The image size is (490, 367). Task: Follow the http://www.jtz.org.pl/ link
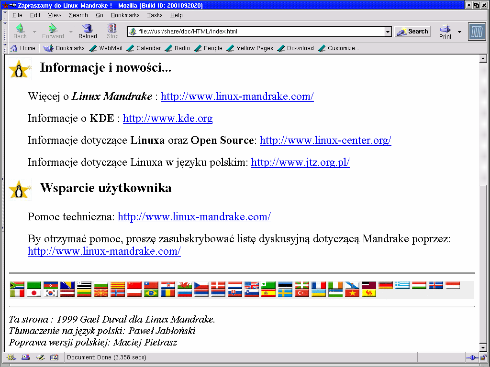pos(301,162)
